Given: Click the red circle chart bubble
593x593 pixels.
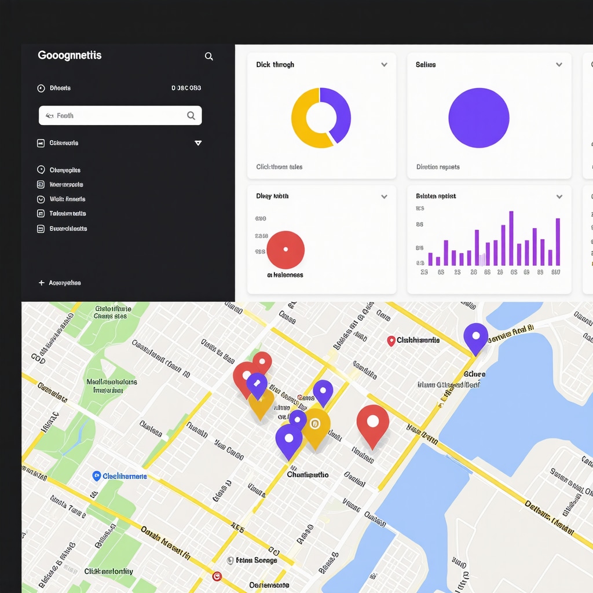Looking at the screenshot, I should click(285, 250).
